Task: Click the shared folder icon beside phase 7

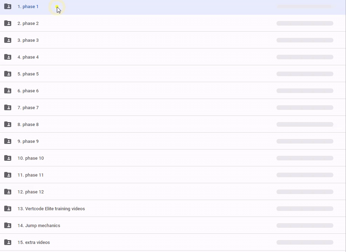Action: tap(8, 108)
